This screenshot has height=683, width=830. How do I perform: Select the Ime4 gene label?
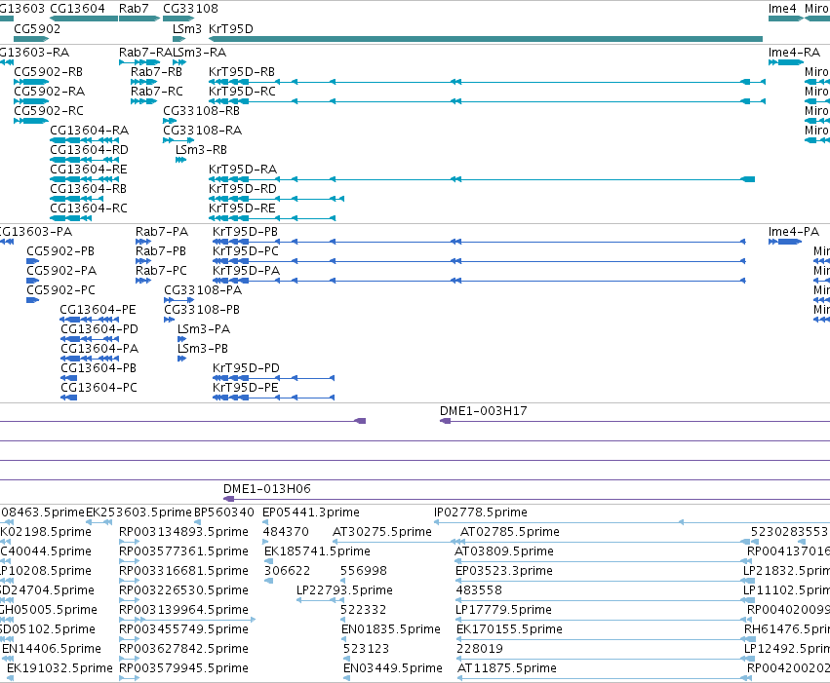point(782,9)
